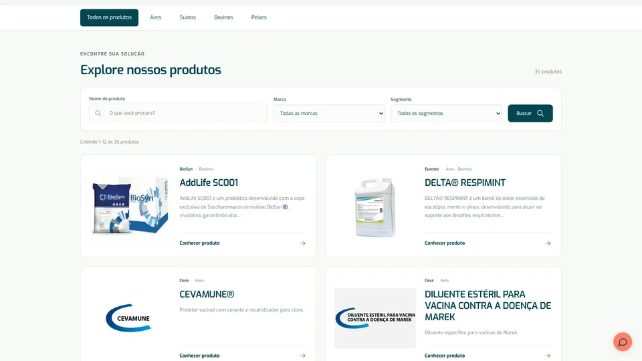Image resolution: width=642 pixels, height=361 pixels.
Task: Open the CEVAMUNE® product title
Action: pyautogui.click(x=207, y=294)
